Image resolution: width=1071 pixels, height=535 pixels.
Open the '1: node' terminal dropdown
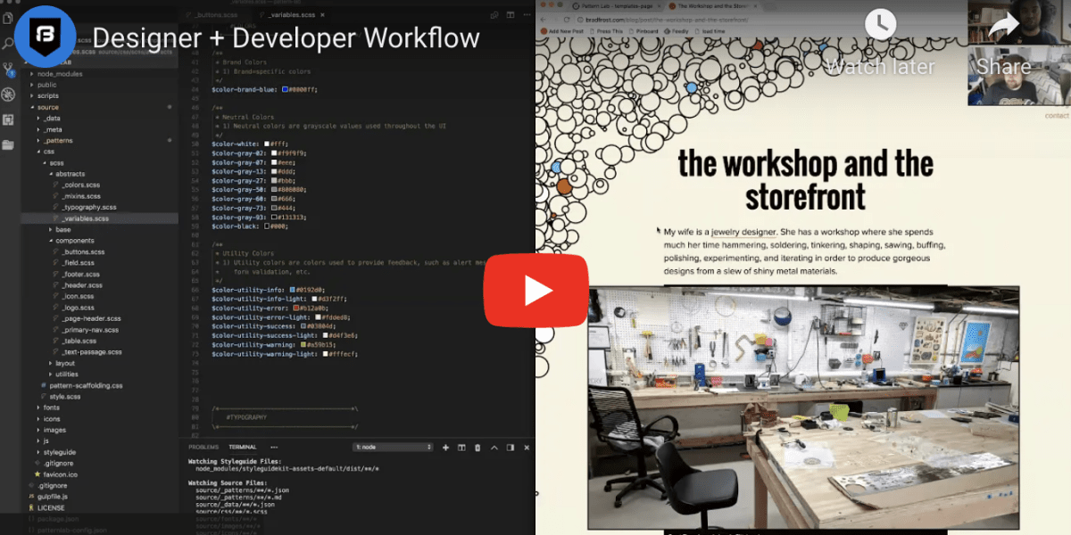pos(393,447)
